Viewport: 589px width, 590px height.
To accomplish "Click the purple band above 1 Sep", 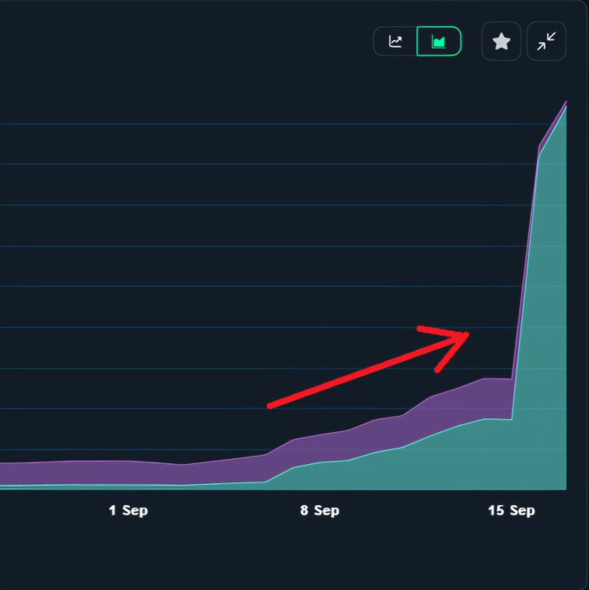I will coord(128,473).
